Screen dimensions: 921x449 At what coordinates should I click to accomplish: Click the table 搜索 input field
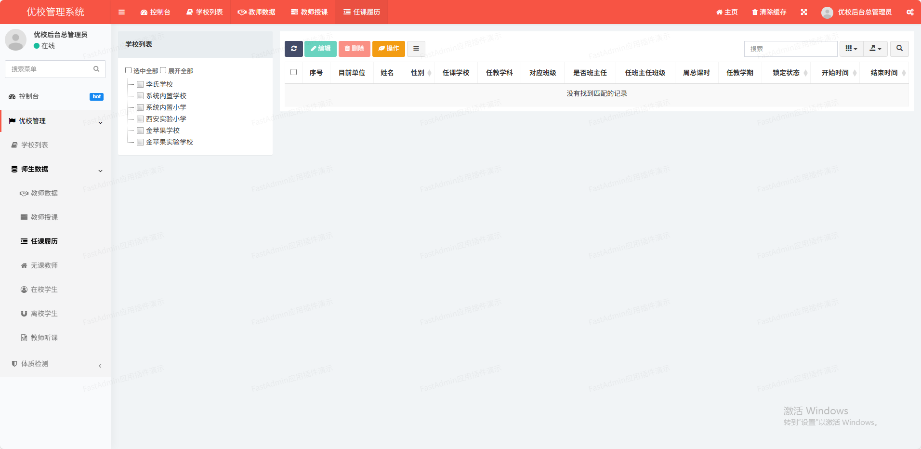(790, 49)
